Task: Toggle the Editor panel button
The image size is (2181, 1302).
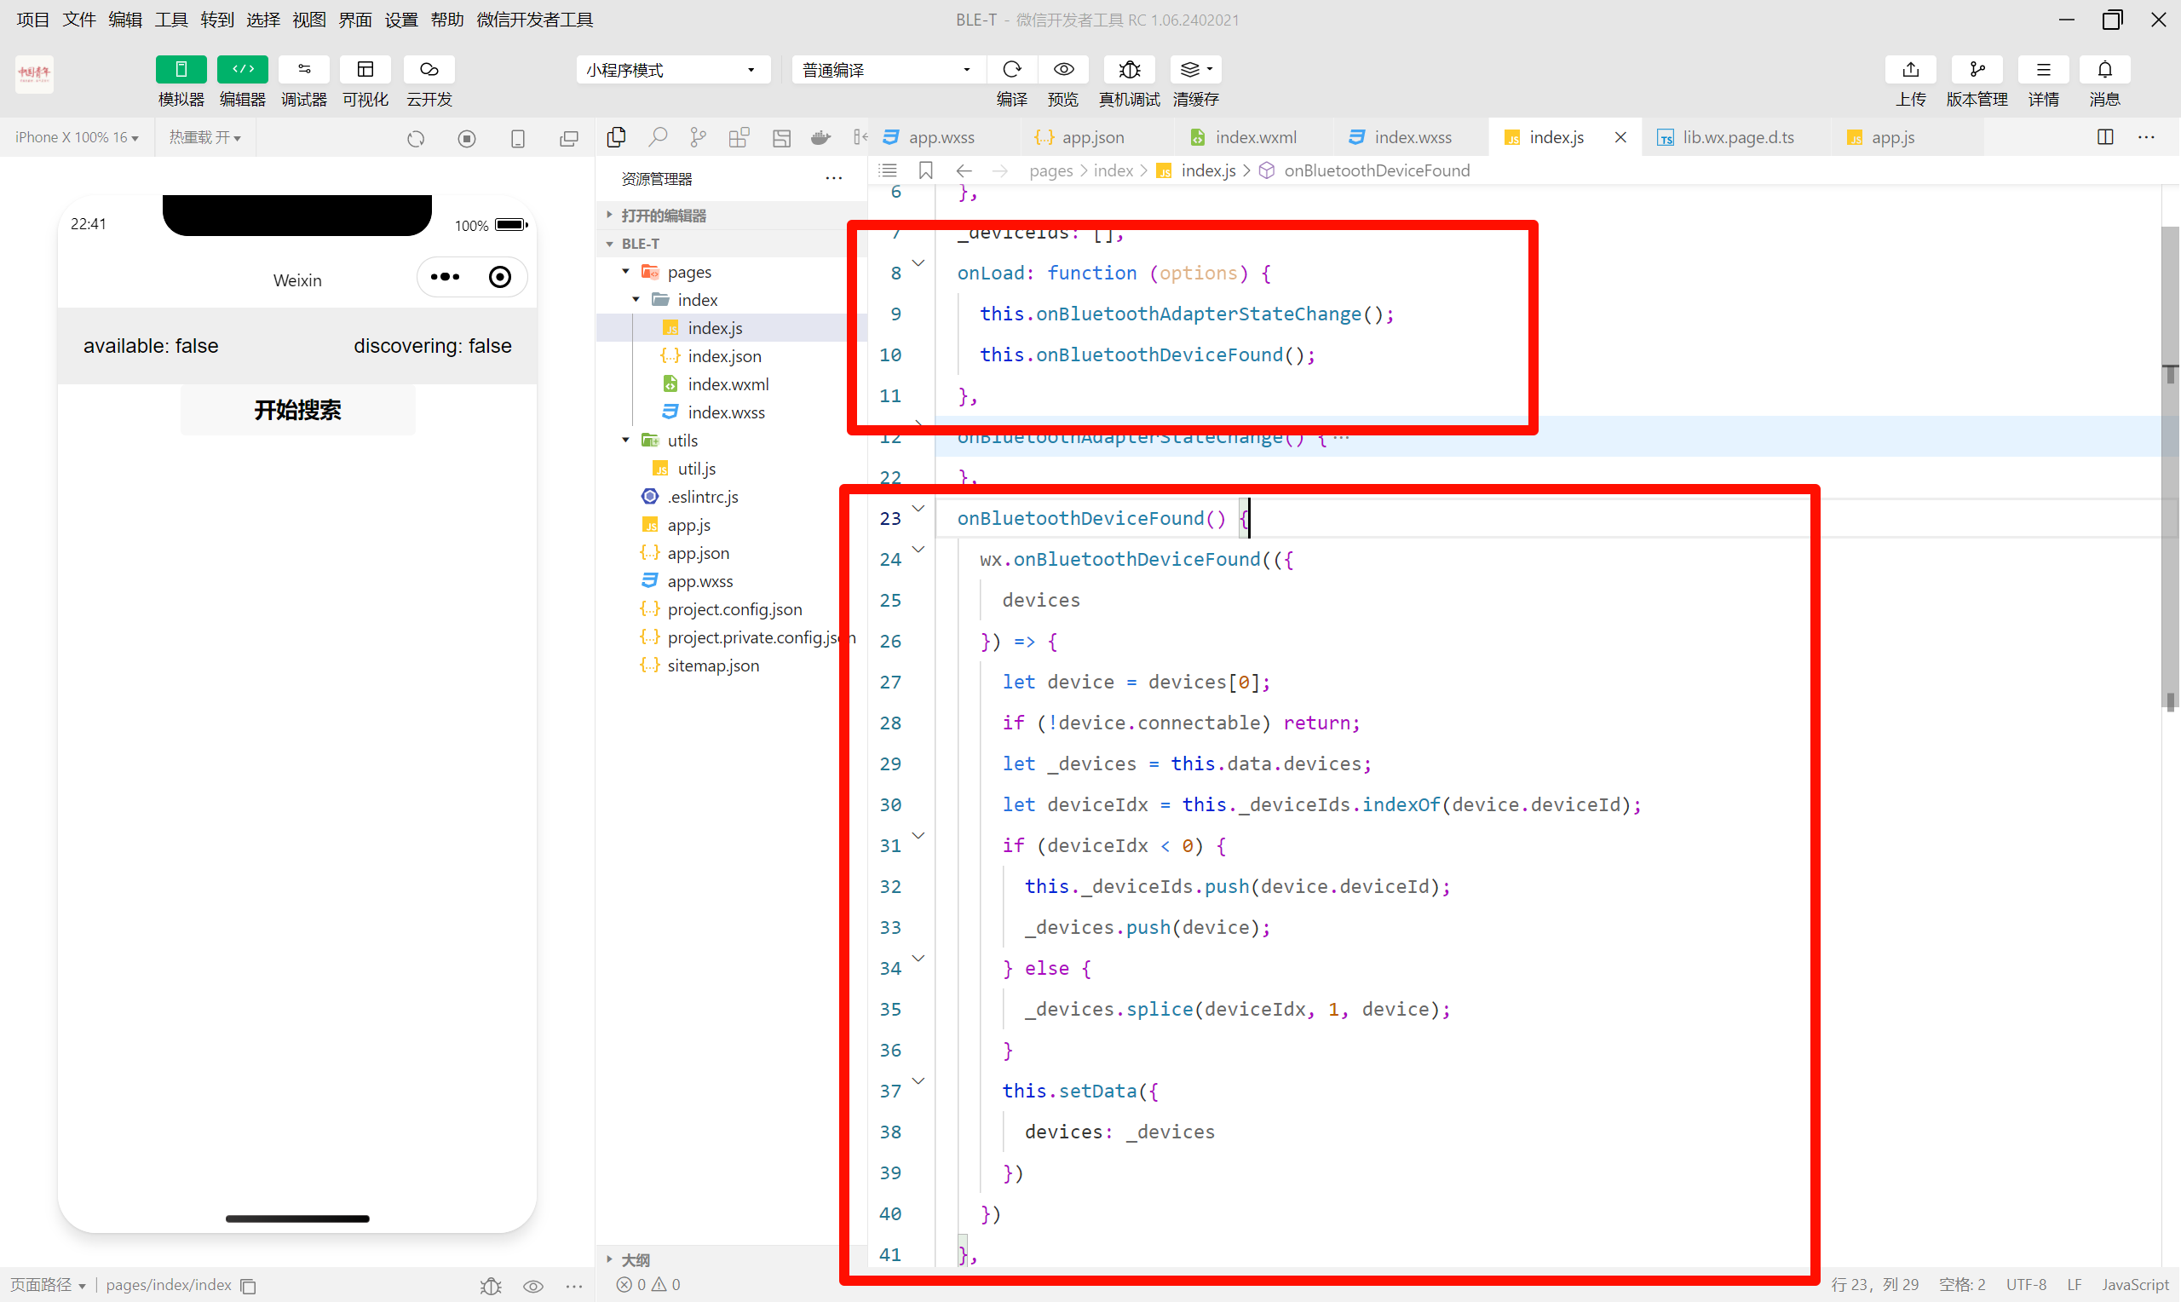Action: (x=242, y=69)
